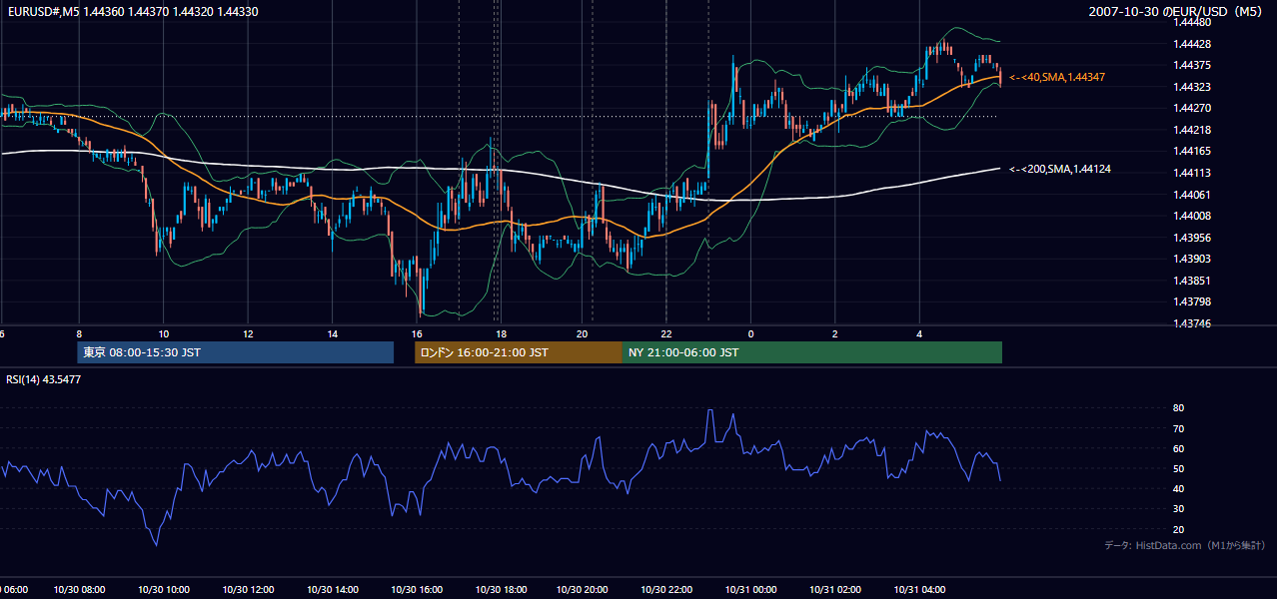Click the 10/30 18:00 time axis label
The image size is (1277, 599).
[x=500, y=590]
